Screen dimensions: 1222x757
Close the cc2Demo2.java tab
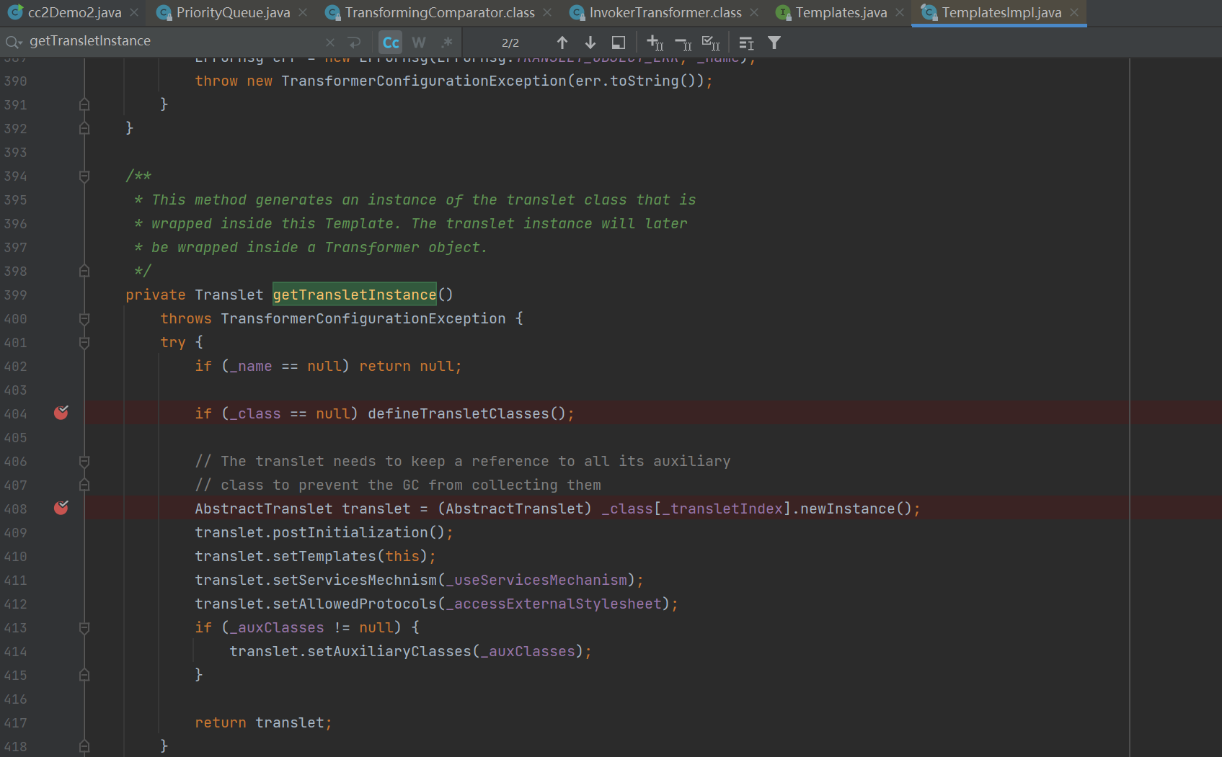[x=134, y=12]
